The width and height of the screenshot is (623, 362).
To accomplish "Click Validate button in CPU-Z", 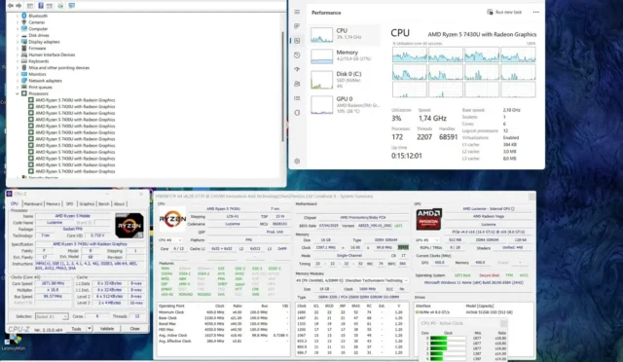I will [x=107, y=329].
